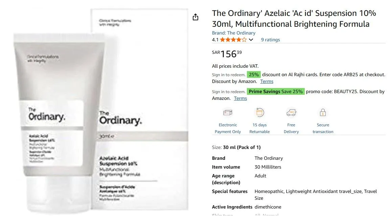
Task: Select the 15 days Returnable icon
Action: (259, 112)
